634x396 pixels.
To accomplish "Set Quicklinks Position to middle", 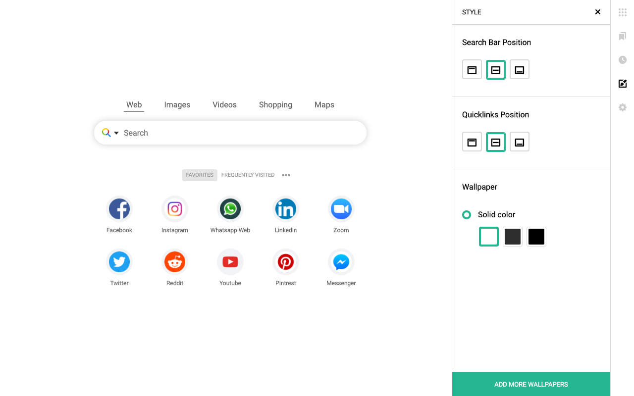I will click(x=496, y=142).
